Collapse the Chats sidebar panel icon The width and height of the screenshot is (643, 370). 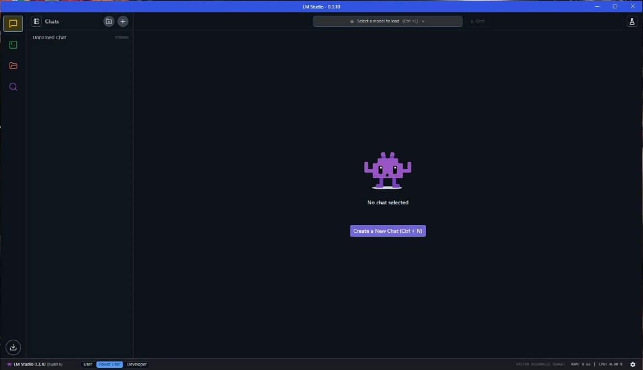[36, 21]
